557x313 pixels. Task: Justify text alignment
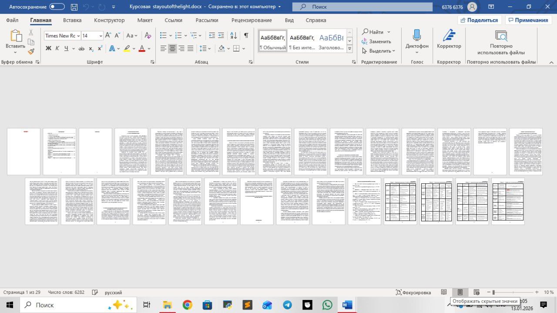(x=191, y=48)
